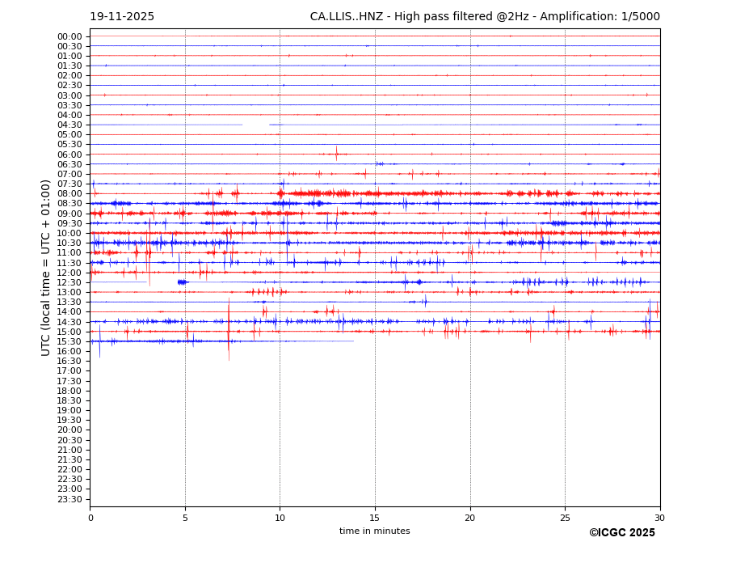Click the ©ICGC 2025 copyright text
749x563 pixels.
click(621, 533)
